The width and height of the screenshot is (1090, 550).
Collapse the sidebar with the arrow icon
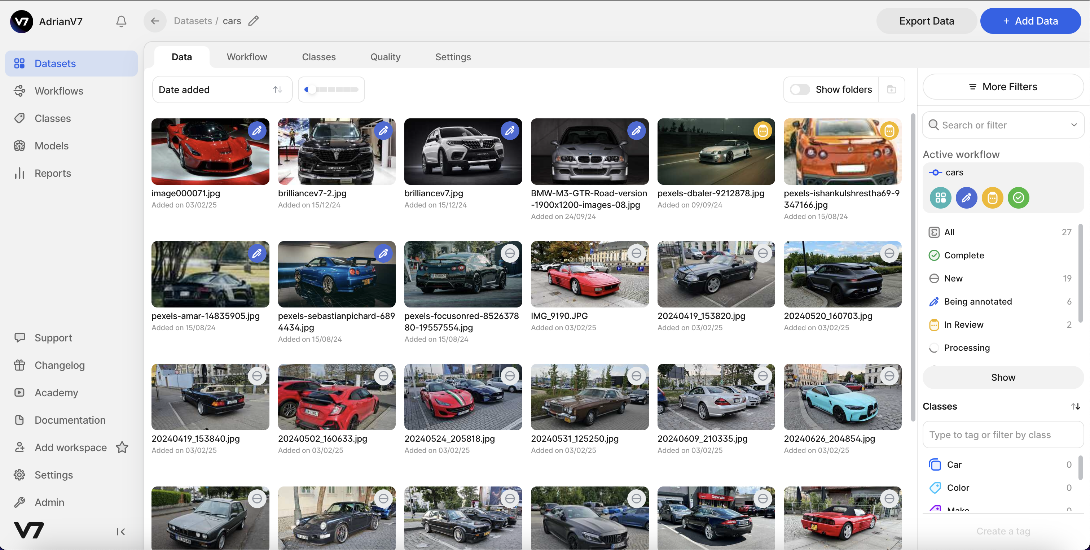point(120,531)
